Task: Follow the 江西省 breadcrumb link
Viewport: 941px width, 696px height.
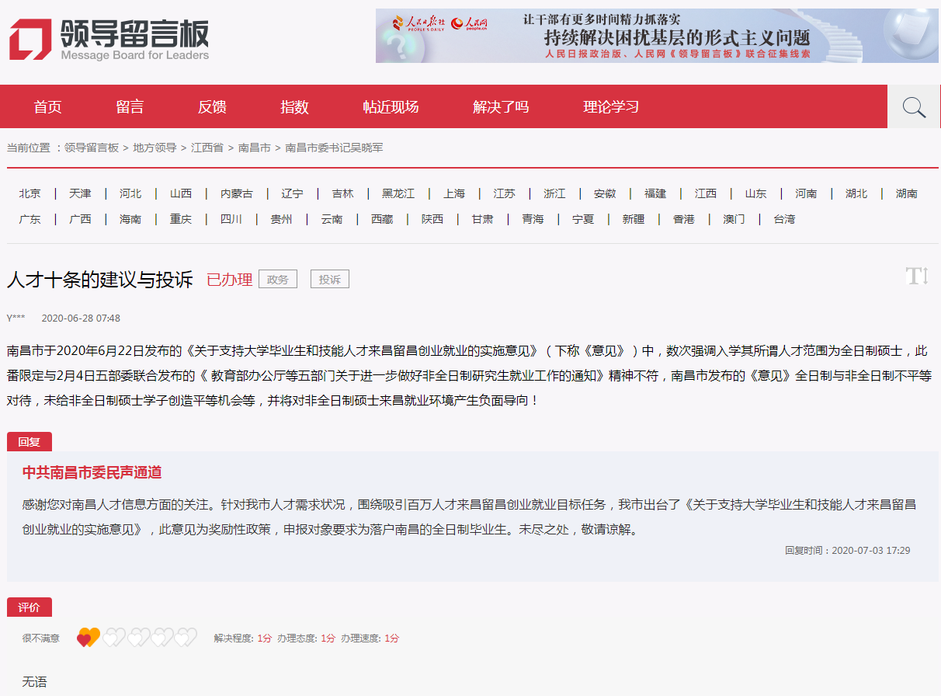Action: (207, 148)
